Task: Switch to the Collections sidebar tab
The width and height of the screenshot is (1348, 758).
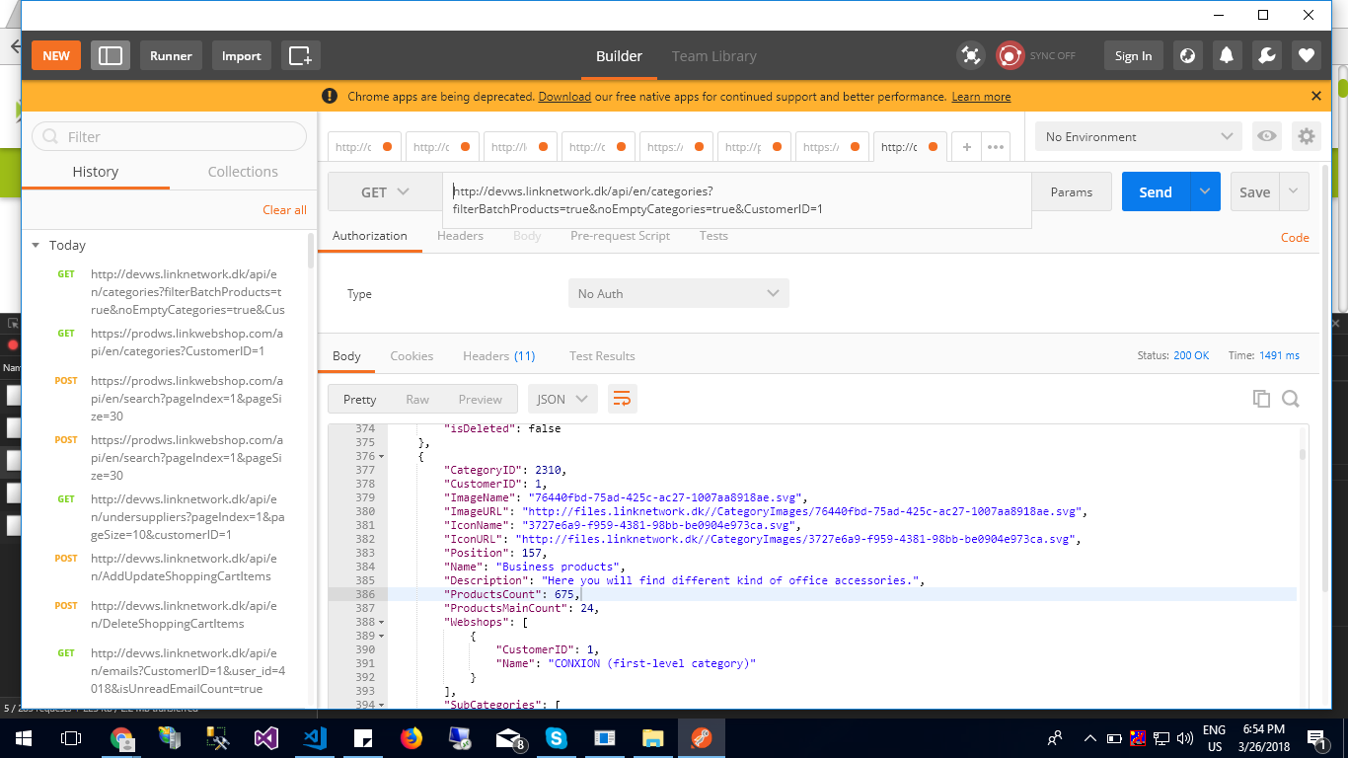Action: pyautogui.click(x=243, y=171)
